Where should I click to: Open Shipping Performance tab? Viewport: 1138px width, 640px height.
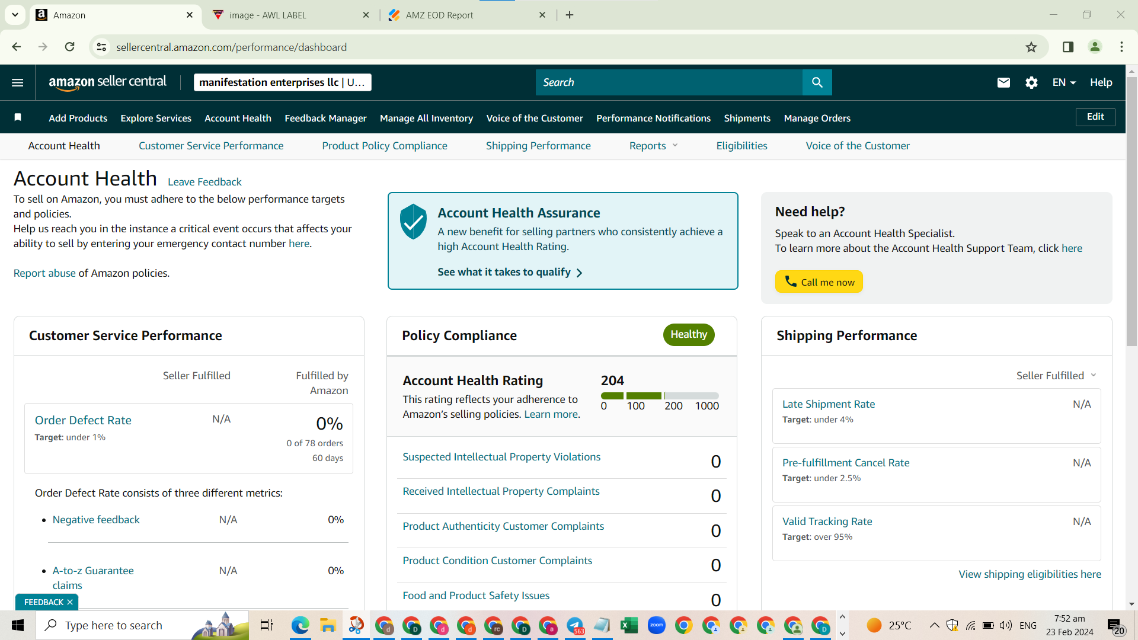[x=538, y=146]
